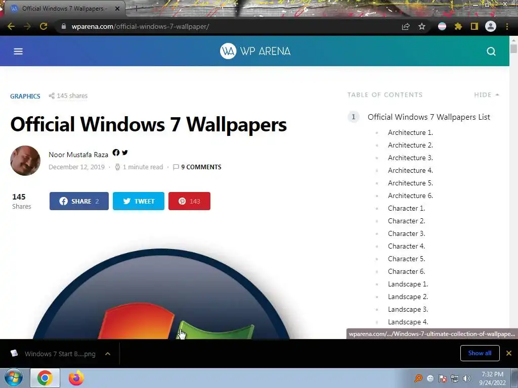Show all downloads
The image size is (518, 388).
(x=480, y=353)
